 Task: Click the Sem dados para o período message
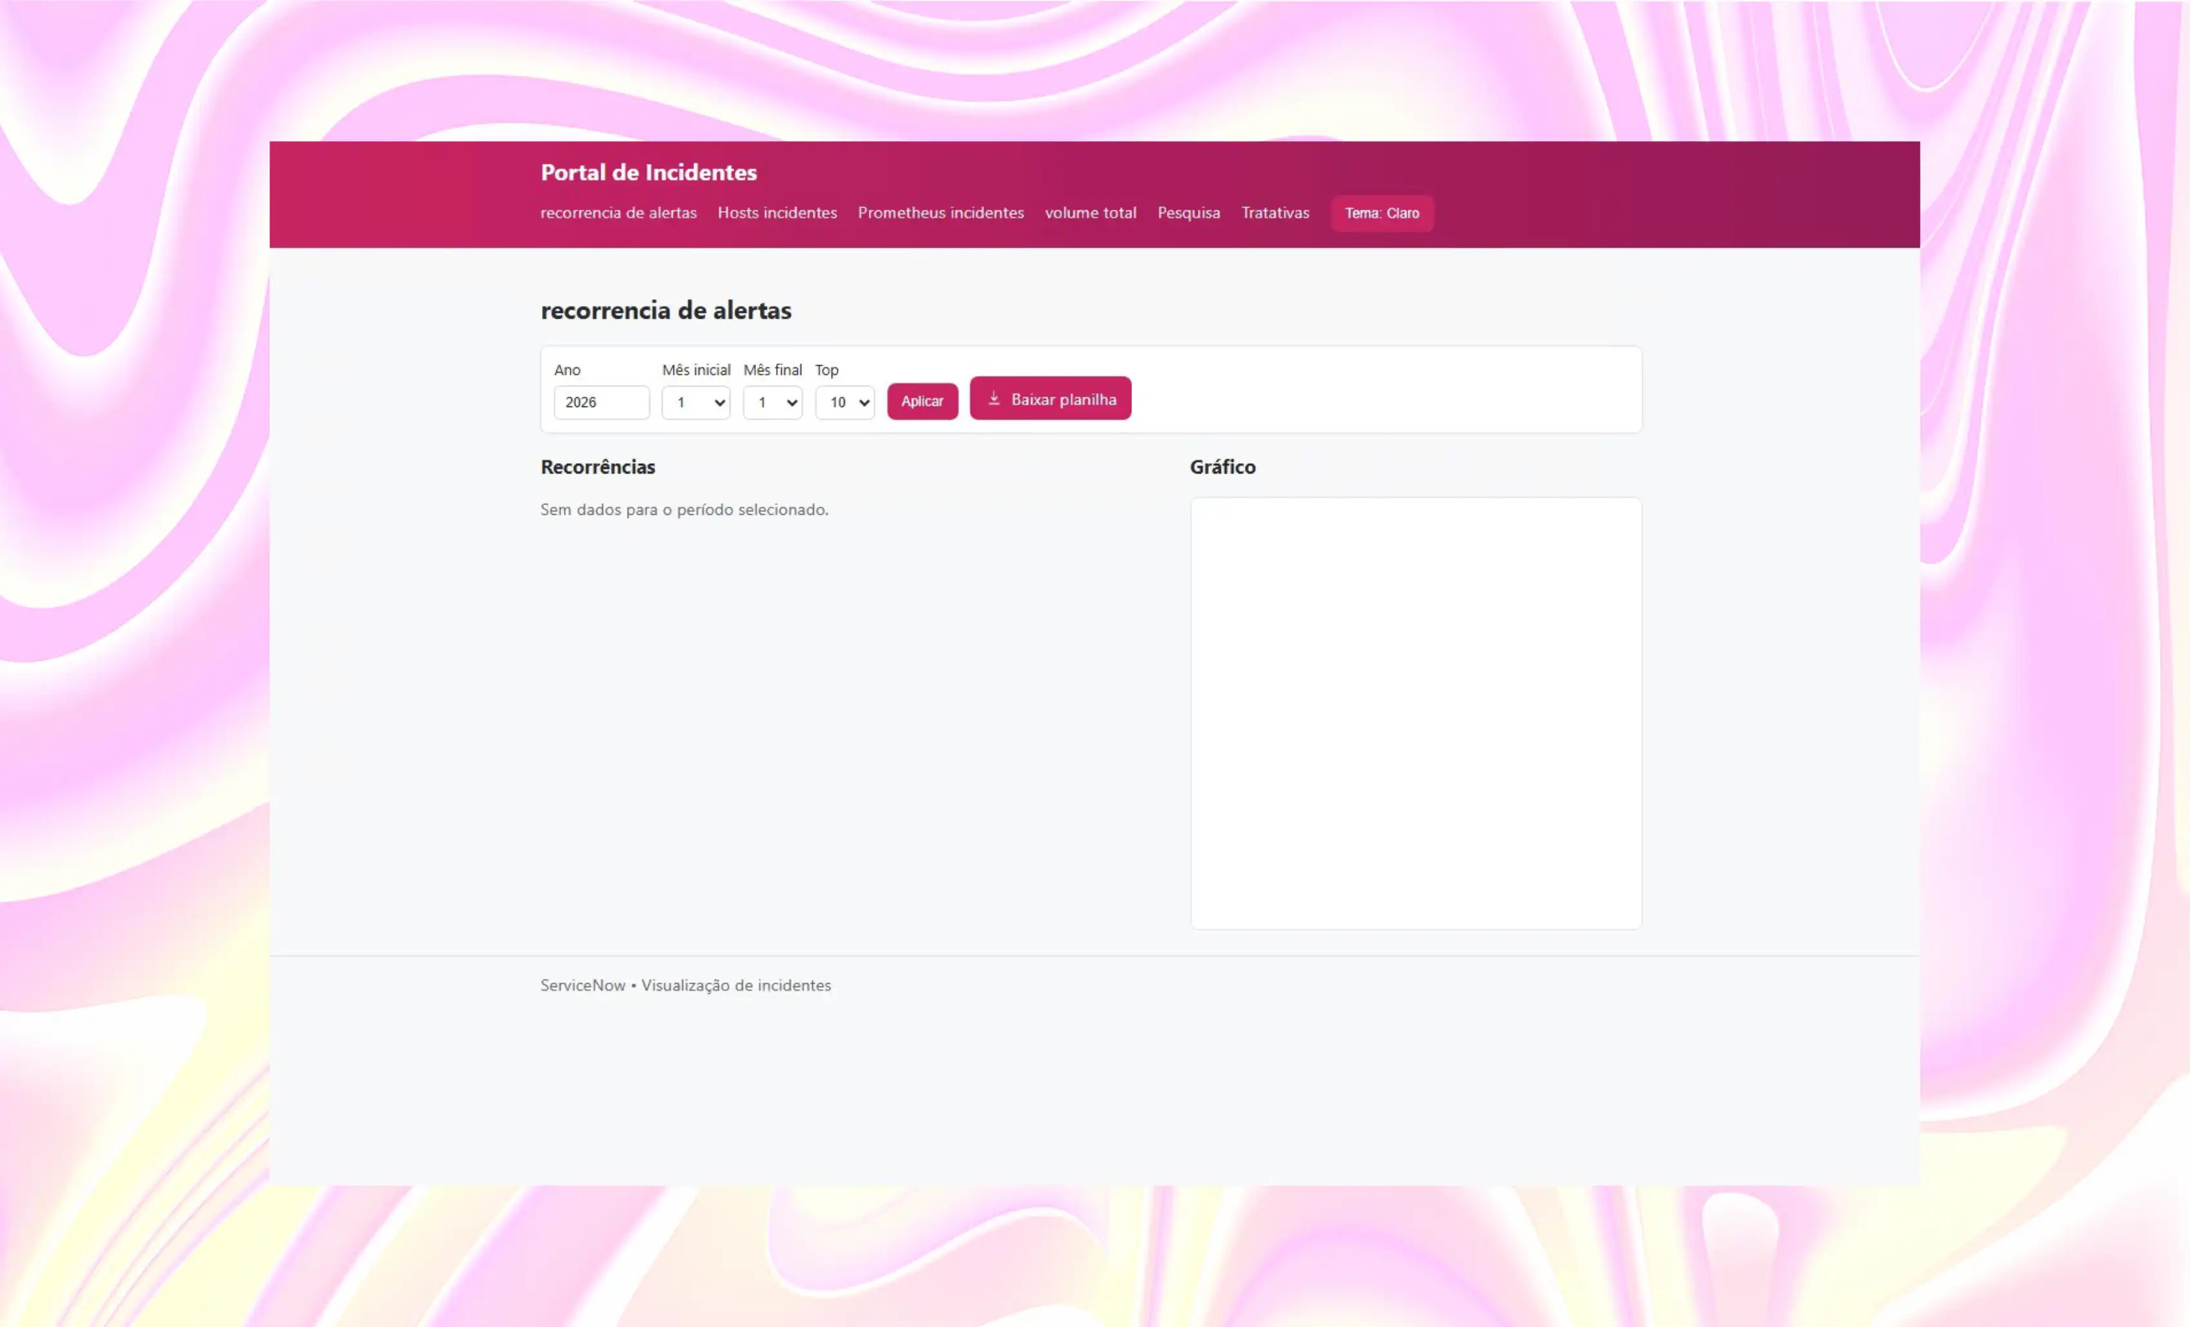click(x=684, y=510)
